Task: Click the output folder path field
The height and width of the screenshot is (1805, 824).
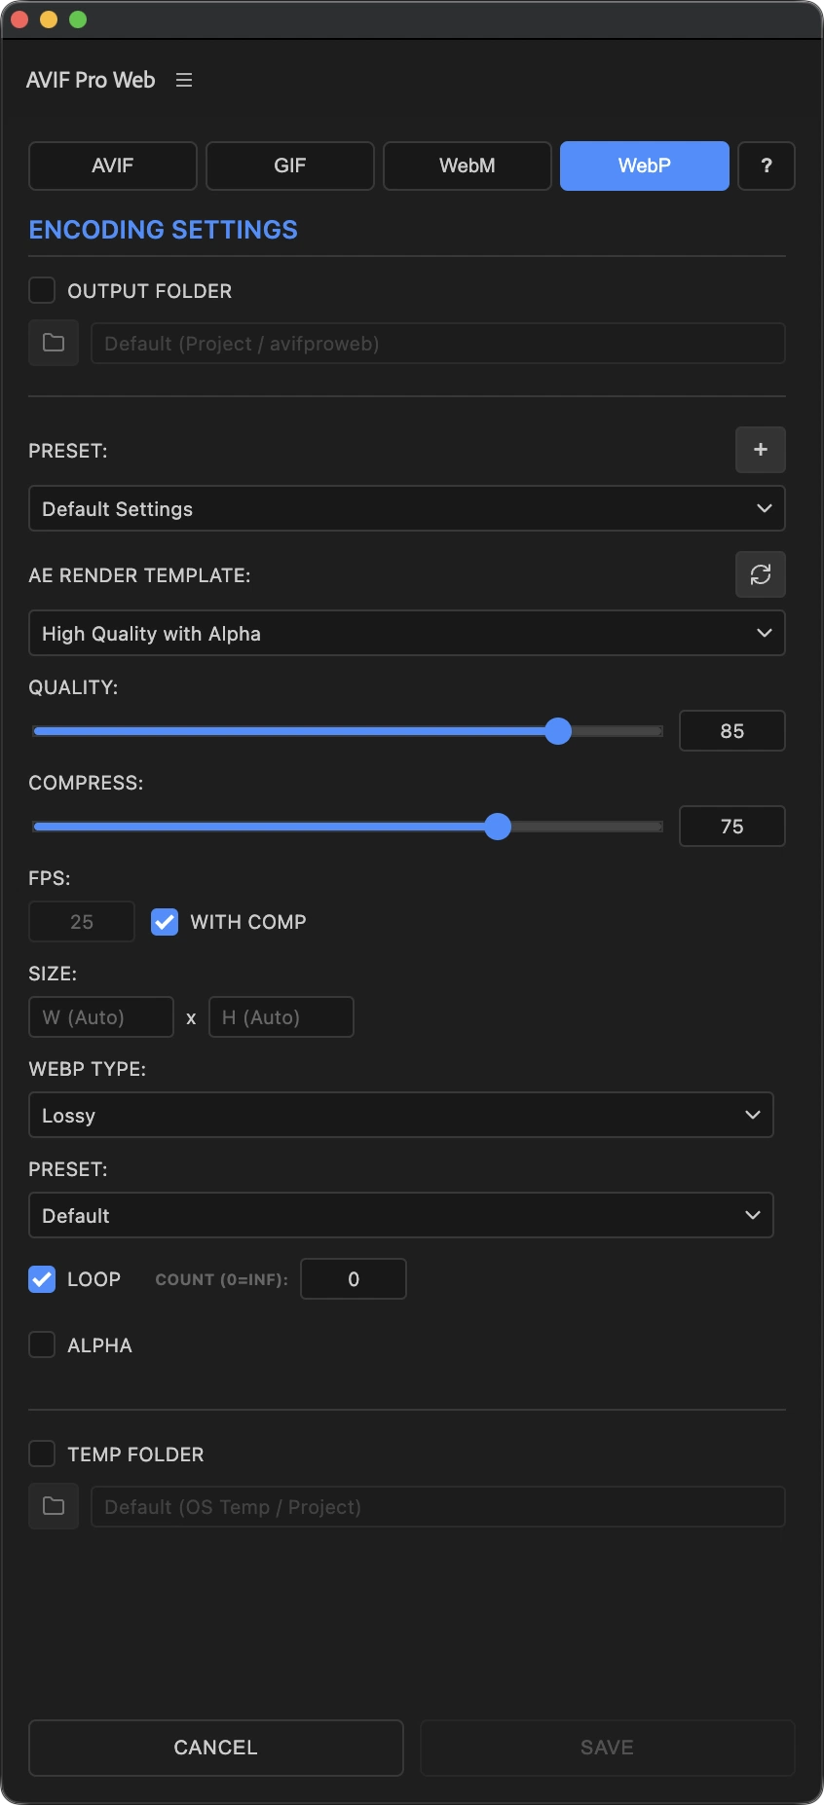Action: [438, 343]
